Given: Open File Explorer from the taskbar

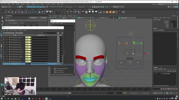Looking at the screenshot, I should (x=15, y=99).
